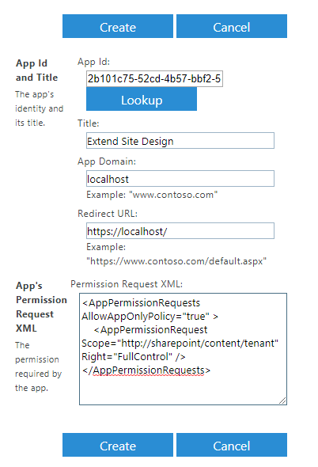Click the bottom Create button

118,445
